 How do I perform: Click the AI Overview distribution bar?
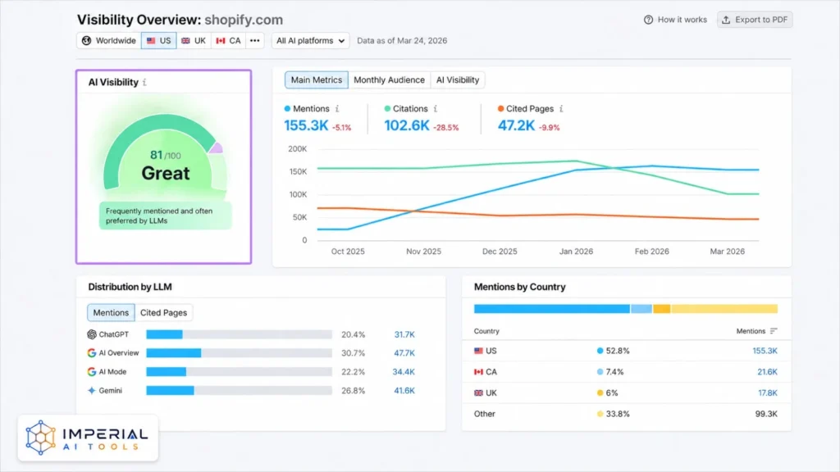coord(239,353)
